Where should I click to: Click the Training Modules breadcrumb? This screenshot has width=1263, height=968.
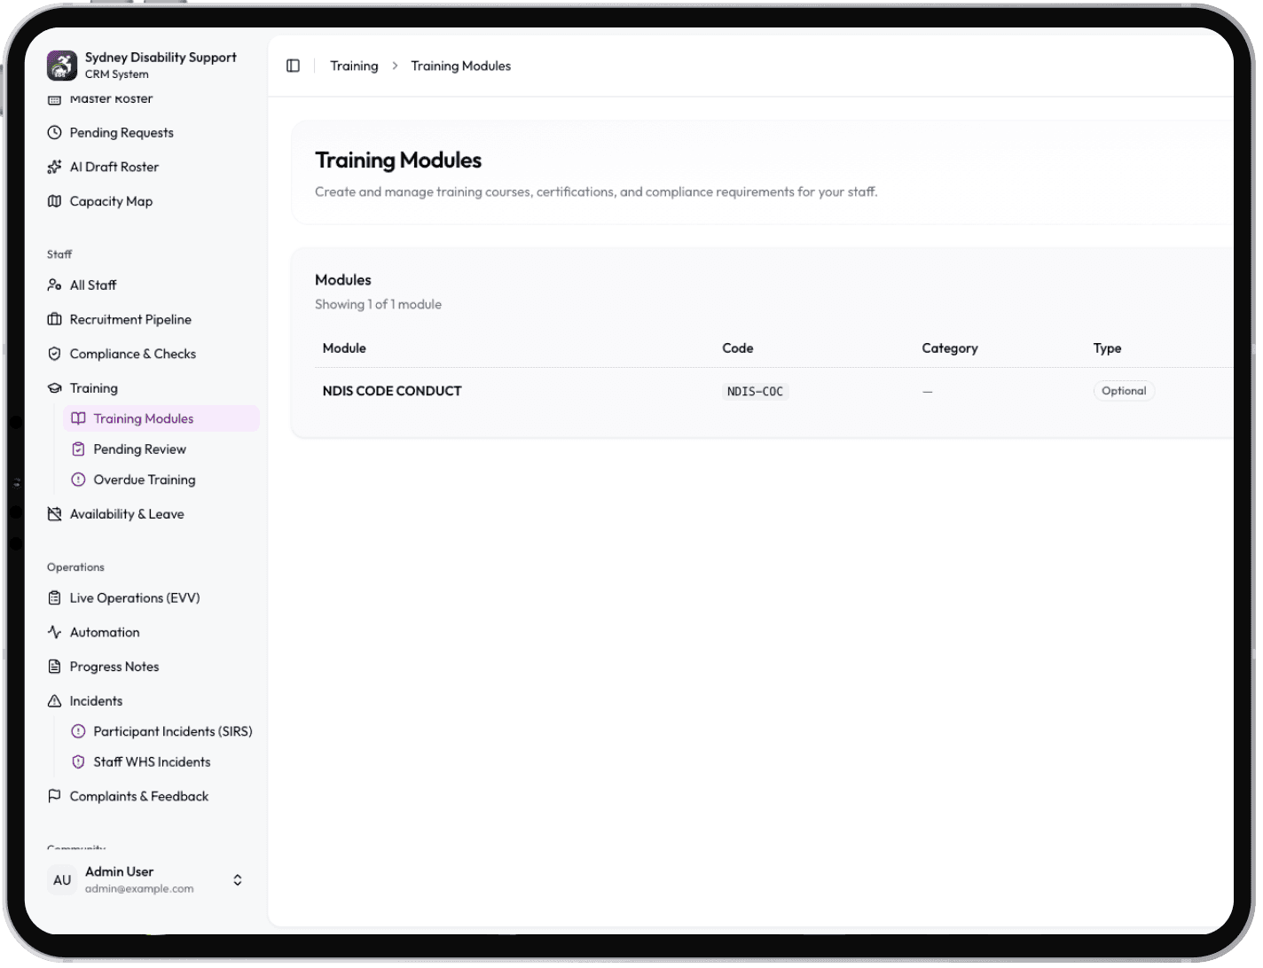(461, 66)
